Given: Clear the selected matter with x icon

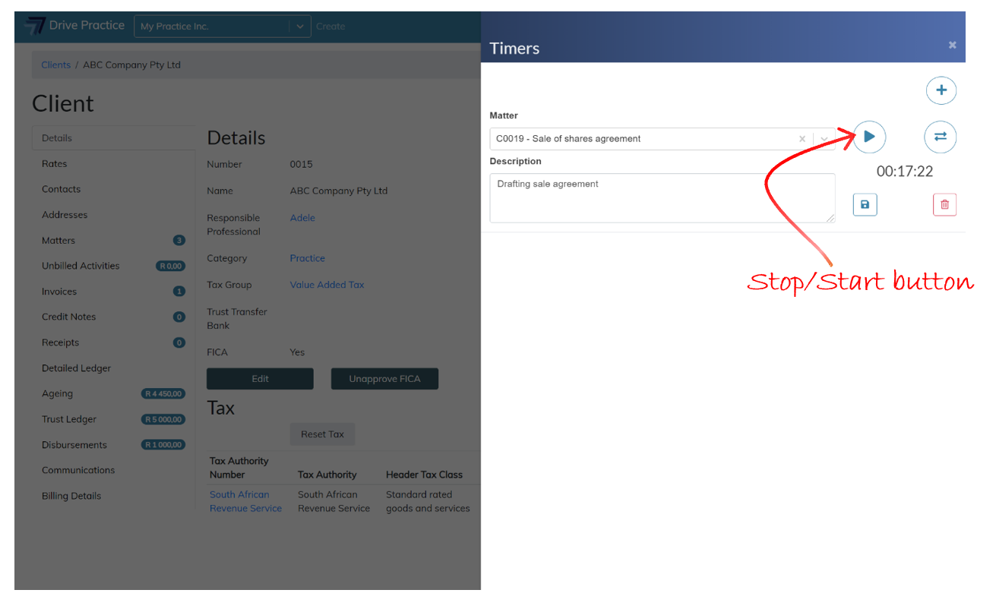Looking at the screenshot, I should tap(802, 139).
